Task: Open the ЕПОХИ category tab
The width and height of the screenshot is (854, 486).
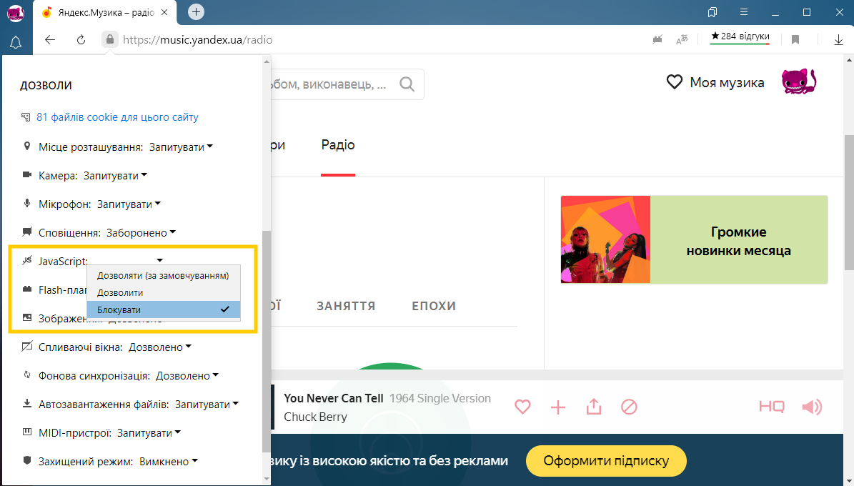Action: [x=434, y=306]
